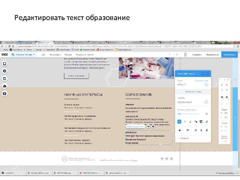Open the Wix logo menu
The image size is (240, 180).
click(x=5, y=54)
